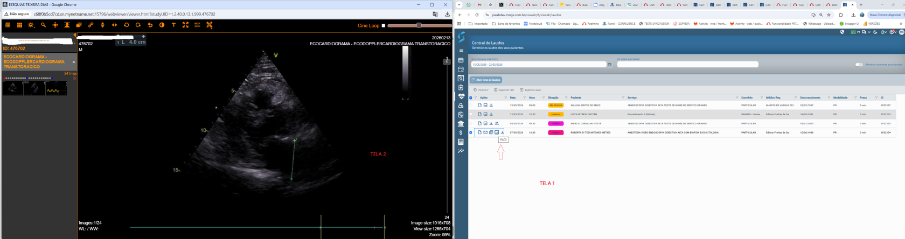The width and height of the screenshot is (905, 239).
Task: Open the bank/financial icon in Sisweb sidebar
Action: tap(461, 123)
